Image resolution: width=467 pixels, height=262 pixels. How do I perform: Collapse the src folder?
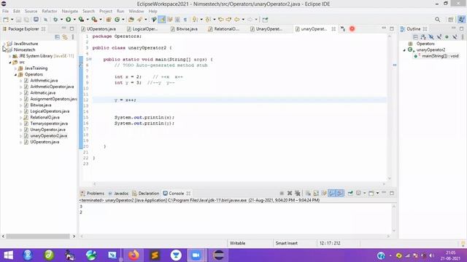click(x=9, y=63)
